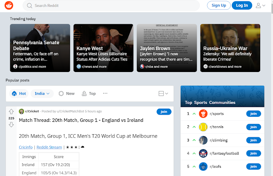Open the u/CricketMatchBot profile link

pos(70,111)
